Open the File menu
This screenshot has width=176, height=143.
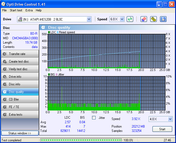coord(4,10)
